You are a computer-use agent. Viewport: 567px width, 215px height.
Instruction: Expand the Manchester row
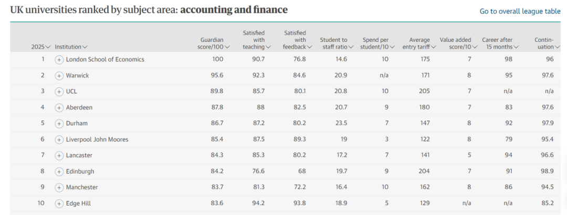pyautogui.click(x=59, y=187)
